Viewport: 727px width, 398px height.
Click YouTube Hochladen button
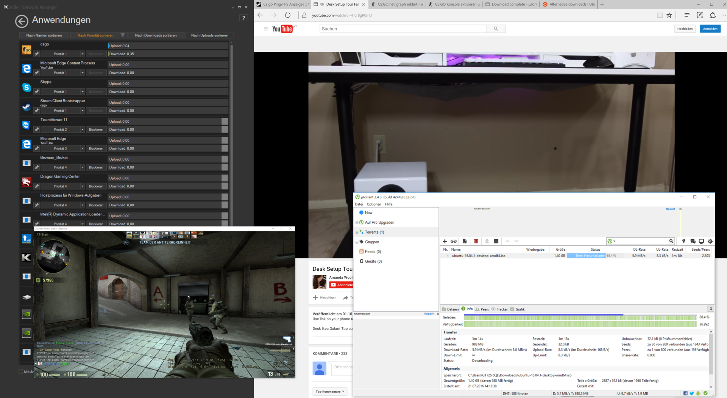pos(685,29)
